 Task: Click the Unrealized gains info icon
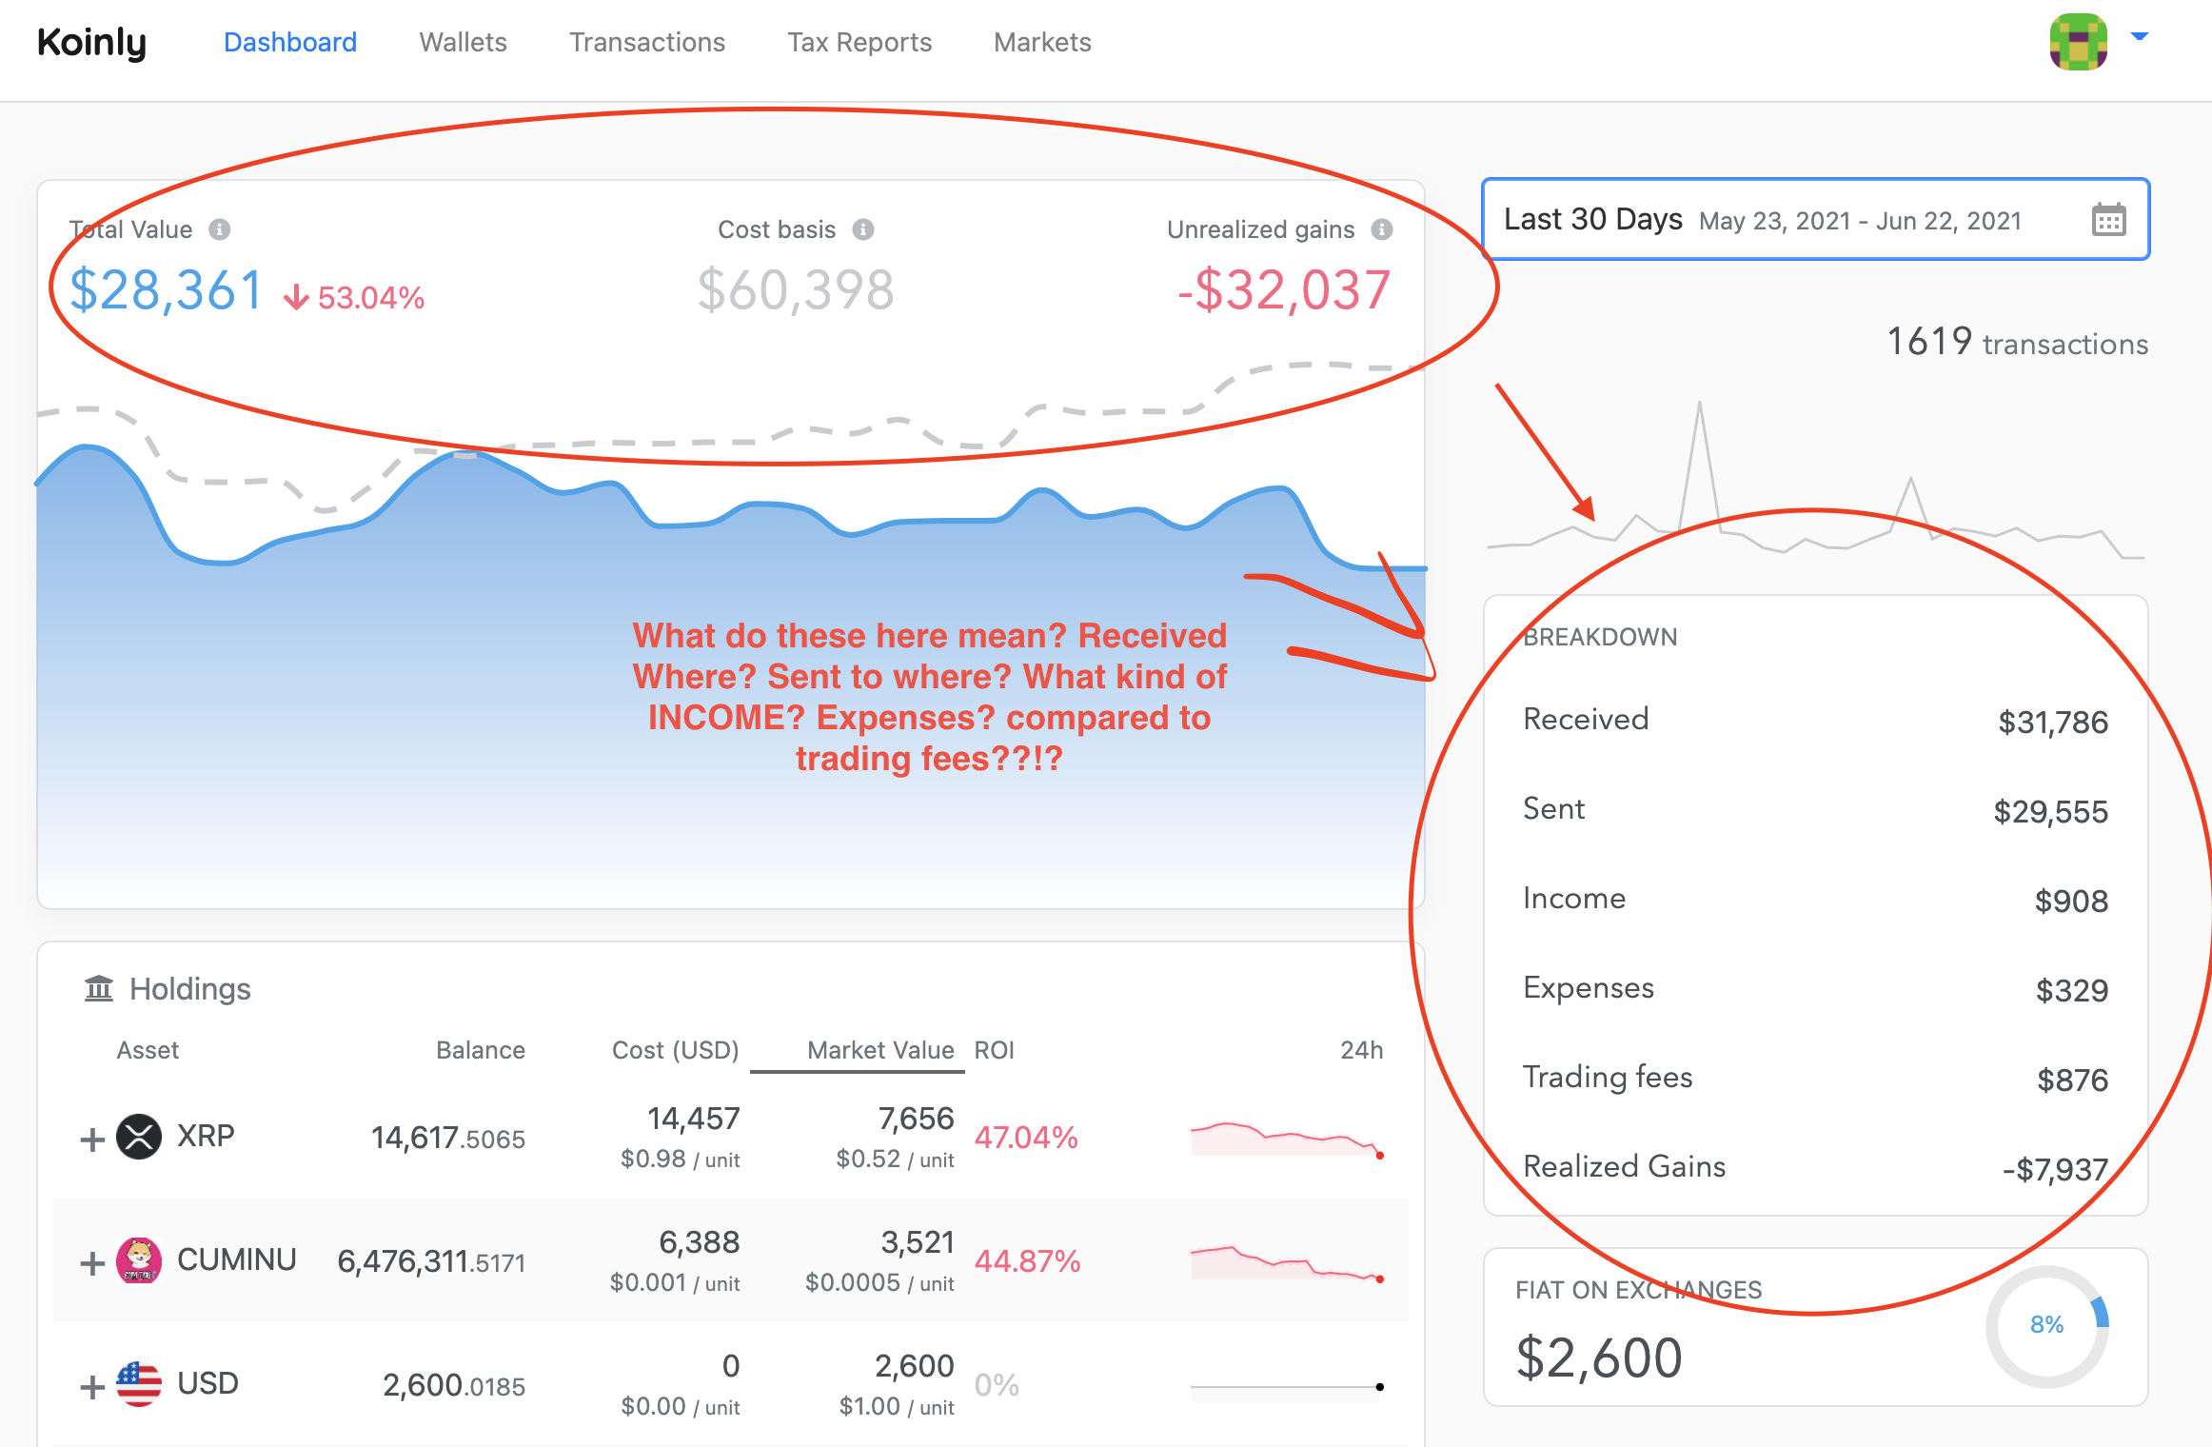pos(1382,229)
